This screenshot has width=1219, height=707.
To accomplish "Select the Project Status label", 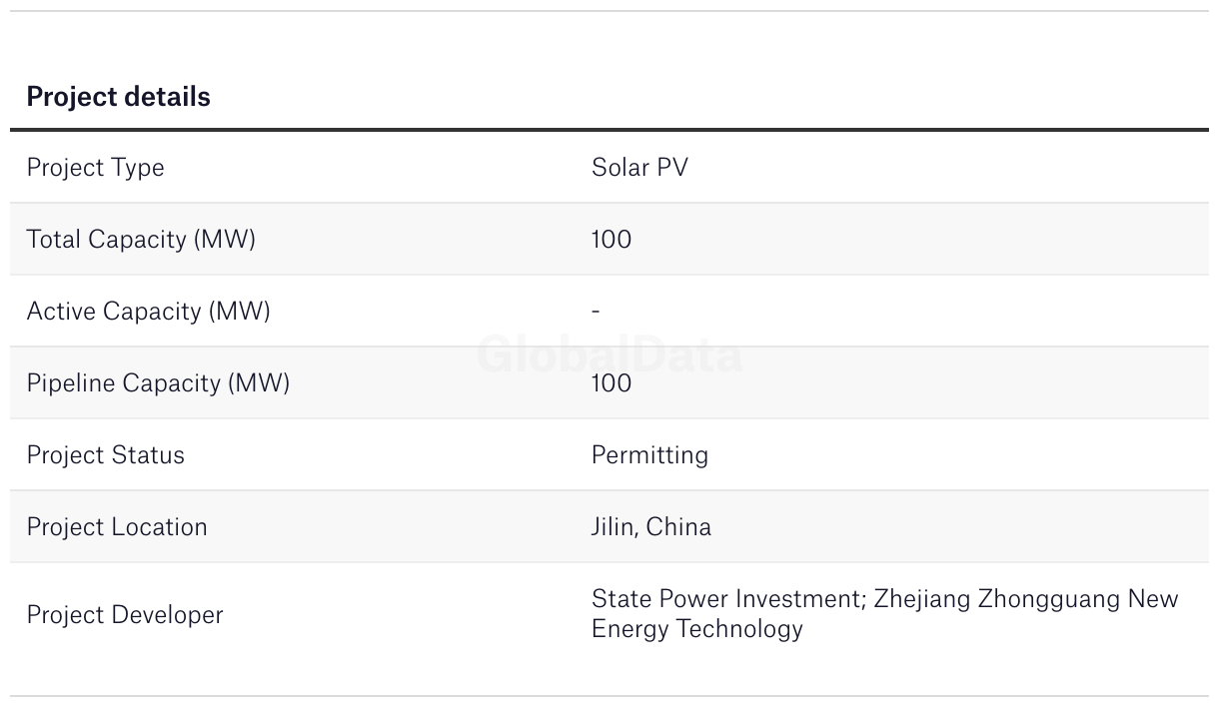I will coord(105,455).
